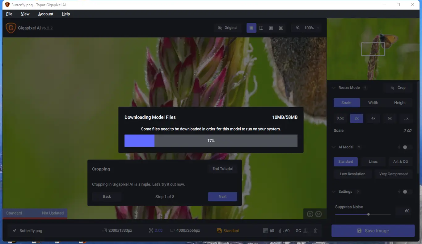Select the Art & CG model
422x244 pixels.
pyautogui.click(x=401, y=162)
